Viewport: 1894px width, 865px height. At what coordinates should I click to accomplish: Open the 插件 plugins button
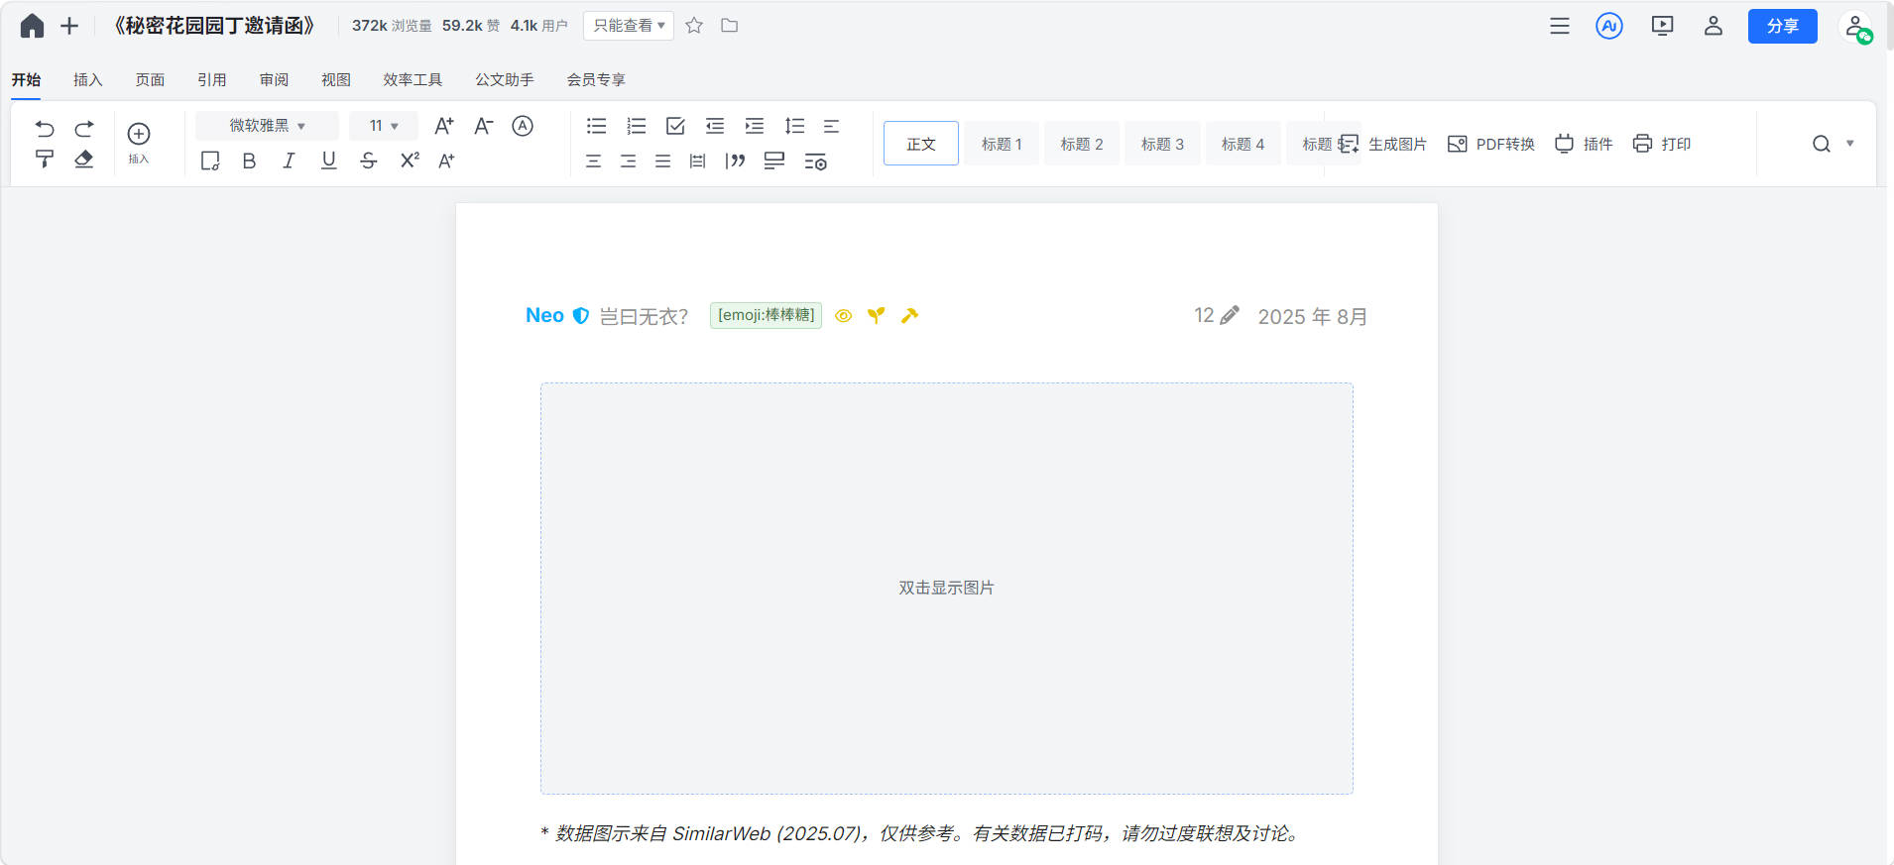click(1583, 144)
